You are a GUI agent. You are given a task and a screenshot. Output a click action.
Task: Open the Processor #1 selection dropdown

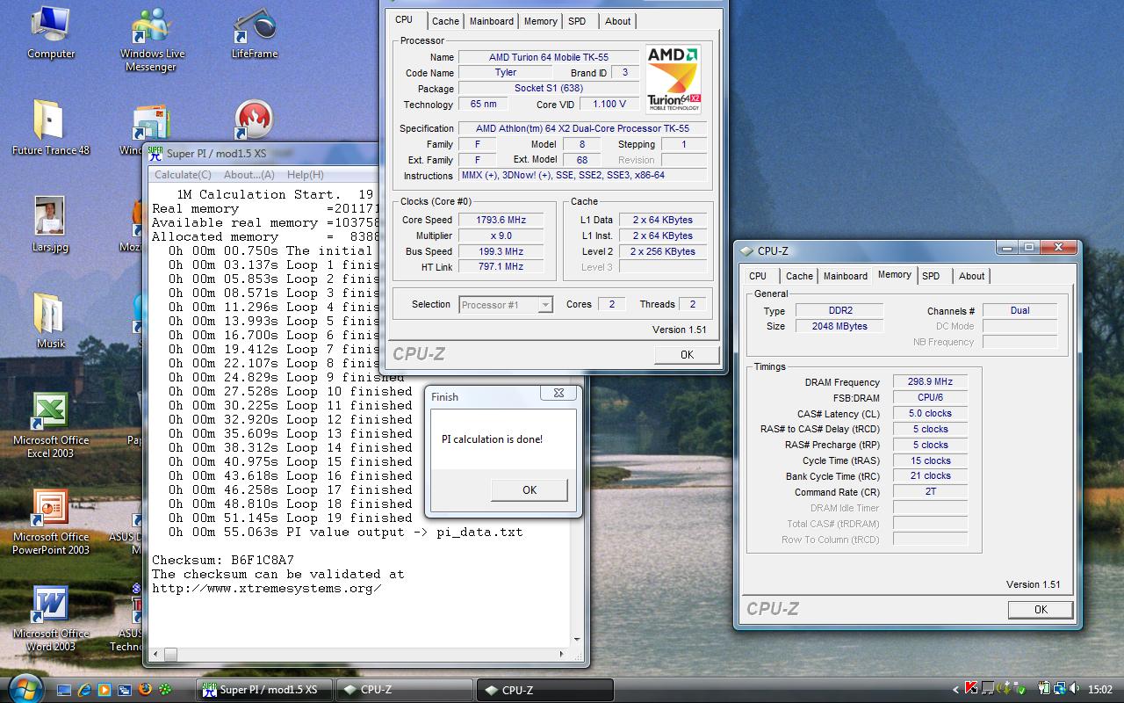point(506,305)
